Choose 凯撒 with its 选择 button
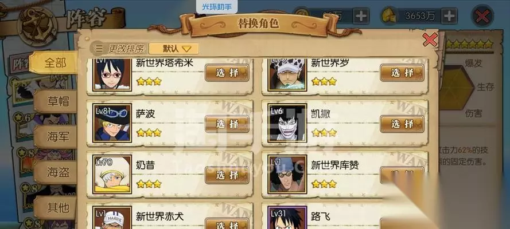The image size is (510, 229). (x=402, y=124)
